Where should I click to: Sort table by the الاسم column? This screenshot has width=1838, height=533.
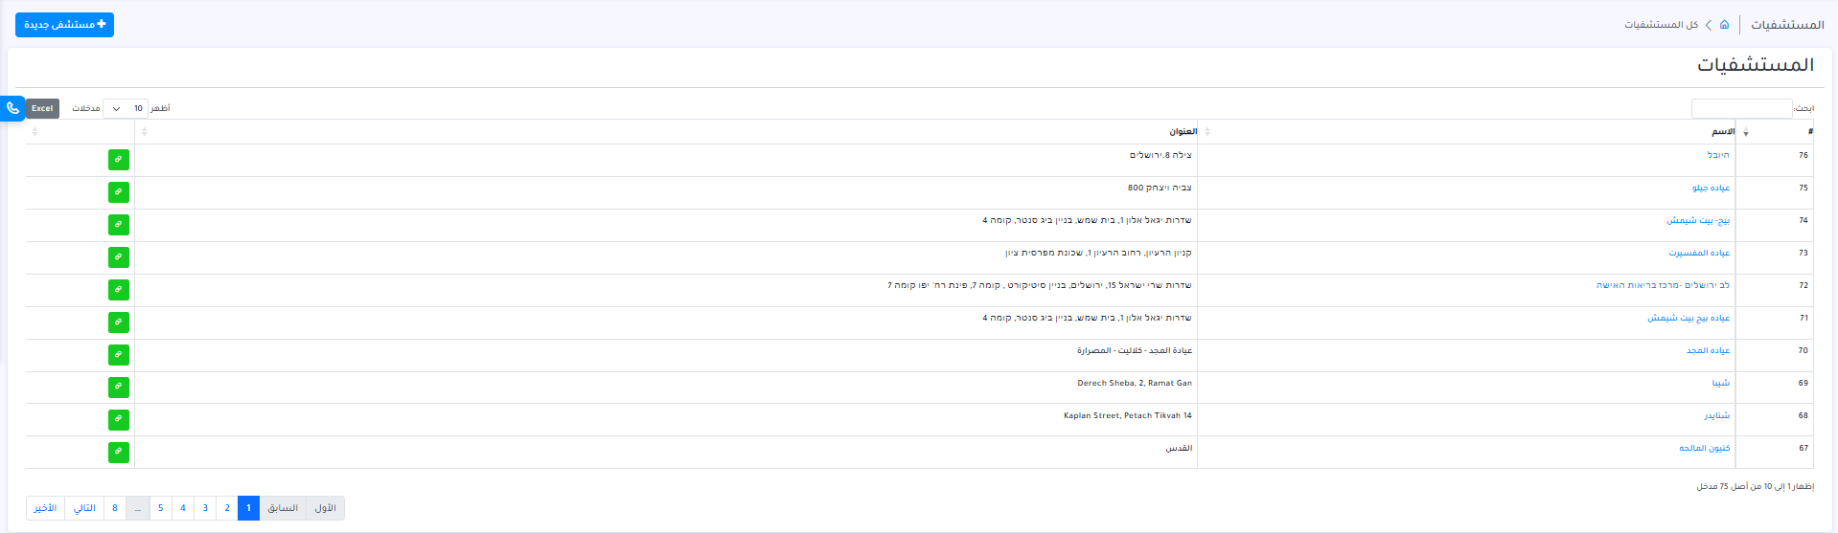pyautogui.click(x=1722, y=132)
